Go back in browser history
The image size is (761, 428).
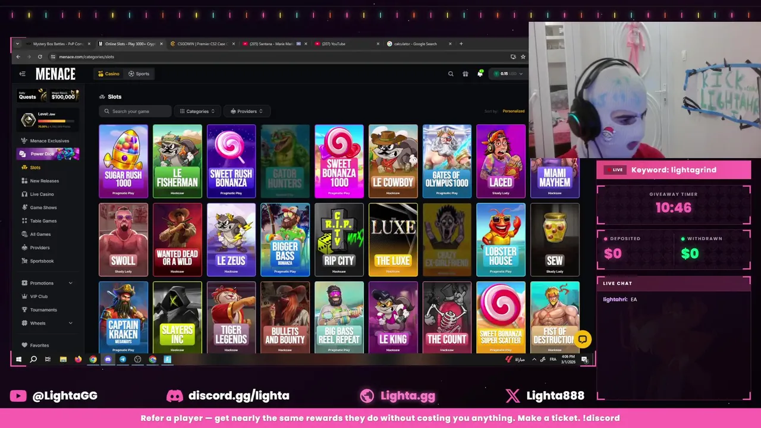pos(18,56)
